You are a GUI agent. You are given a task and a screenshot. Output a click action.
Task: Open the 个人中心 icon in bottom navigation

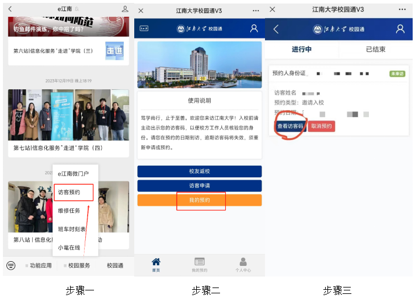coord(243,264)
